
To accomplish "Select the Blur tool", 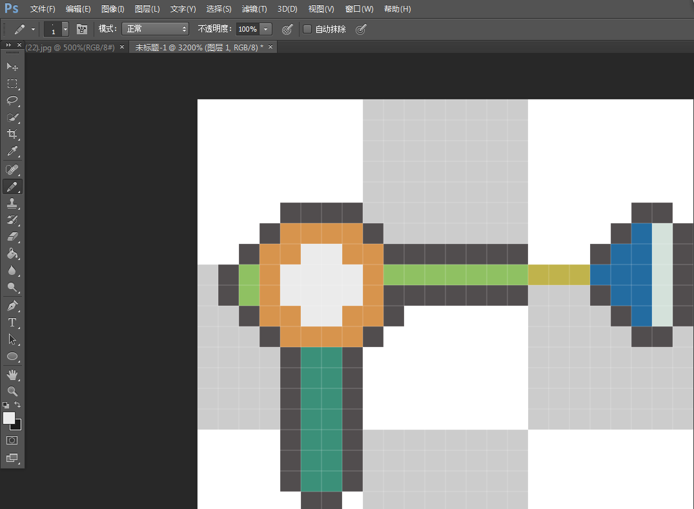I will coord(12,271).
